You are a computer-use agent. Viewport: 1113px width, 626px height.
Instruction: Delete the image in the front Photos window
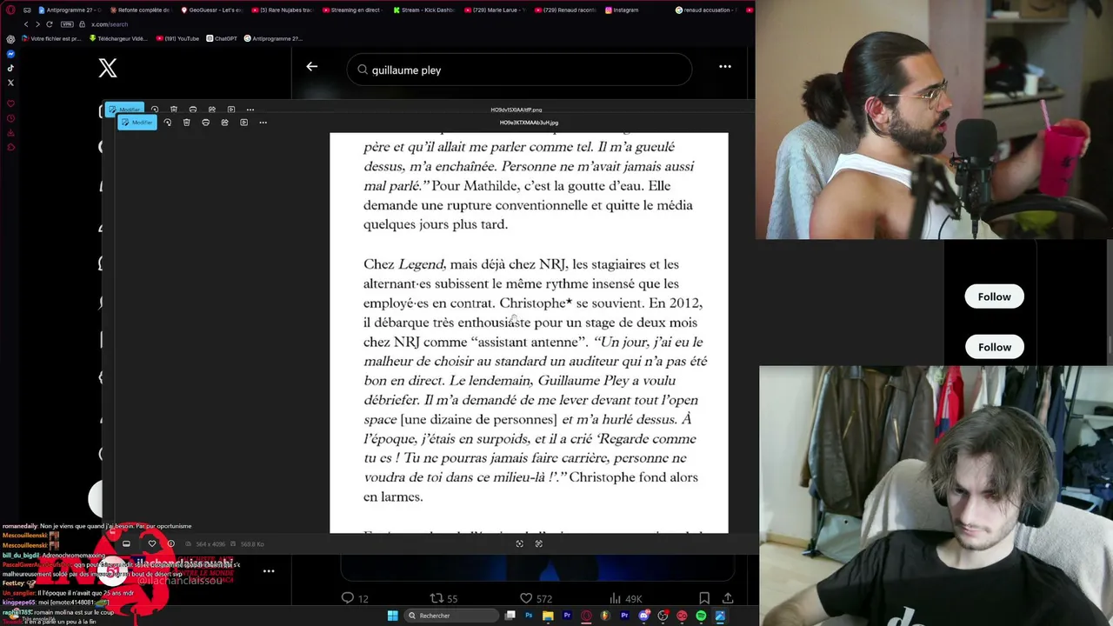(x=186, y=123)
